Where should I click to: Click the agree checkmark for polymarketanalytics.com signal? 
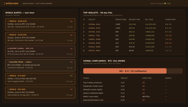coord(166,100)
